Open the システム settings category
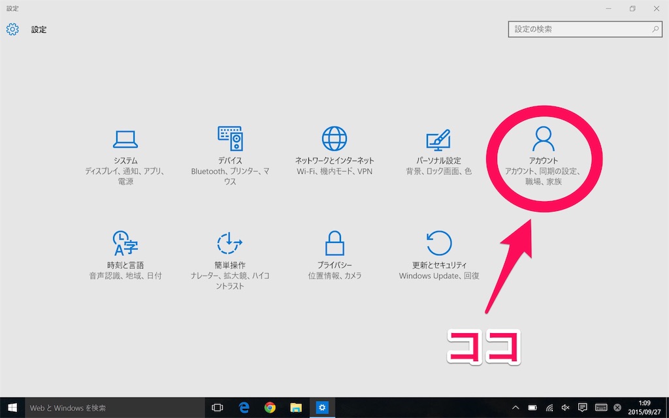 point(125,157)
